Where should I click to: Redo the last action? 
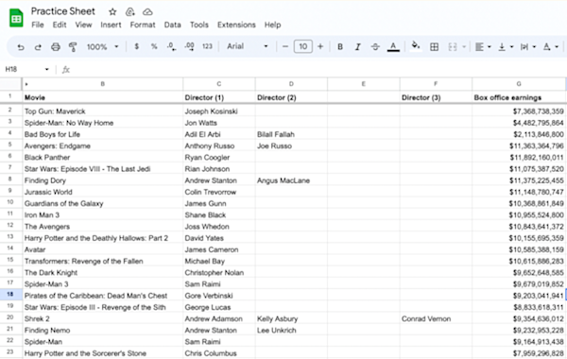point(38,46)
